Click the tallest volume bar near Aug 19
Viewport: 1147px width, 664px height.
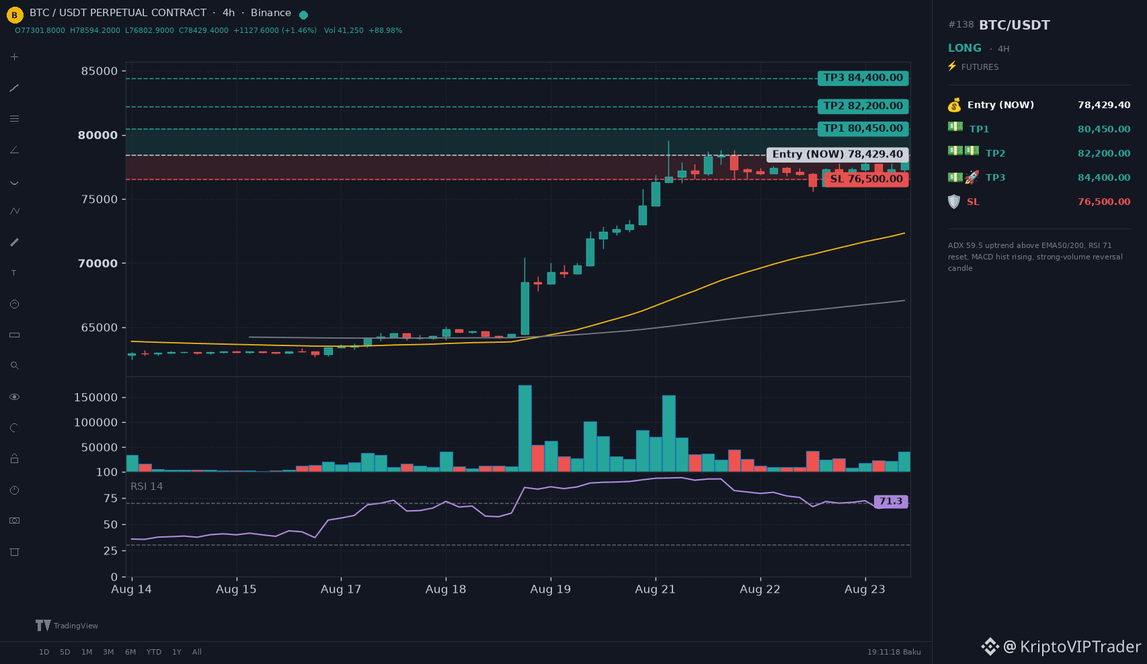[525, 428]
